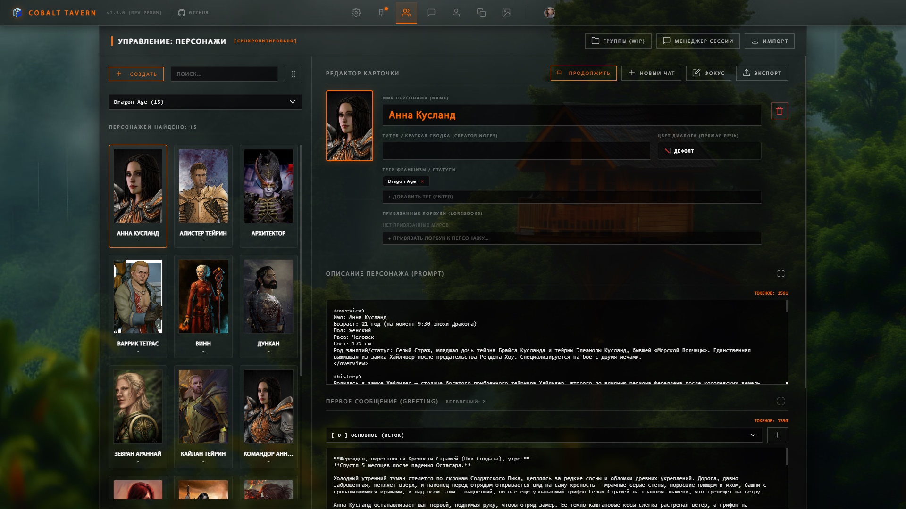Expand the Описание персонажа editor to fullscreen
906x509 pixels.
coord(781,274)
